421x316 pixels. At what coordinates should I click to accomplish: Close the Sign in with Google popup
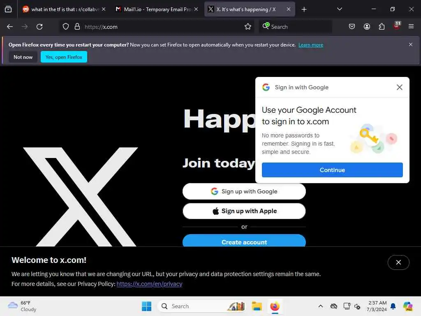399,87
